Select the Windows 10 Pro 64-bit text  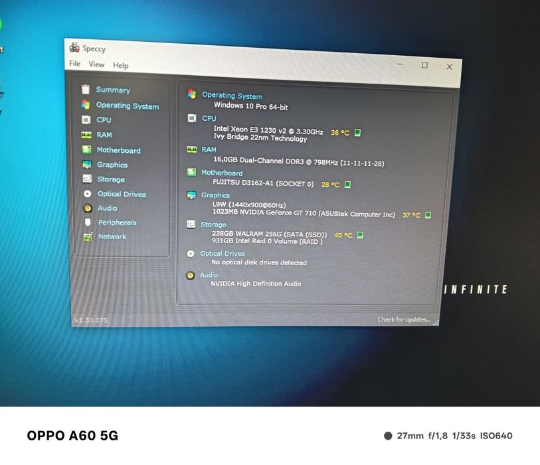250,106
